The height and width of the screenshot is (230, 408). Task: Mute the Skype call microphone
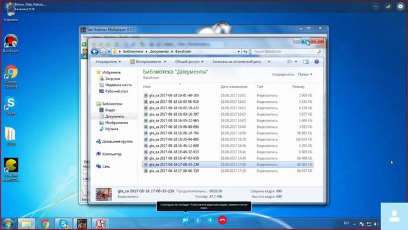click(x=198, y=220)
